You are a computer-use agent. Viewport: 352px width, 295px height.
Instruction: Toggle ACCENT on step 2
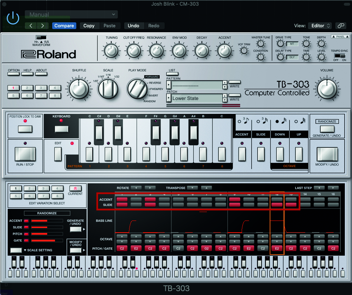(136, 200)
